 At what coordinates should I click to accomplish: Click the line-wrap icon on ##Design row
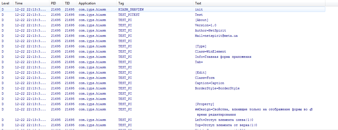[311, 110]
